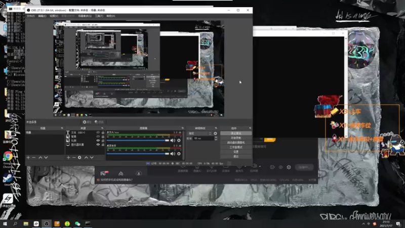Open transition properties gear icon

[x=216, y=133]
